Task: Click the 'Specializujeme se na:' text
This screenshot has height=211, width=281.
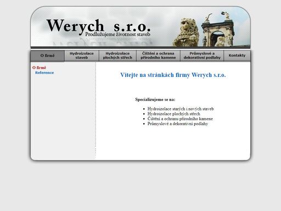Action: click(x=155, y=99)
